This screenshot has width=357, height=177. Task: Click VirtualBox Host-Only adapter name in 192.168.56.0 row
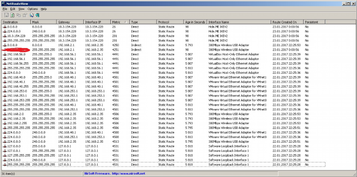[234, 54]
